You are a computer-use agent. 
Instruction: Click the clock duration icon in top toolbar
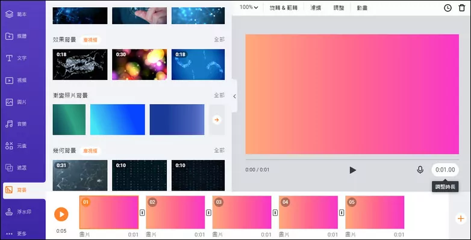448,8
